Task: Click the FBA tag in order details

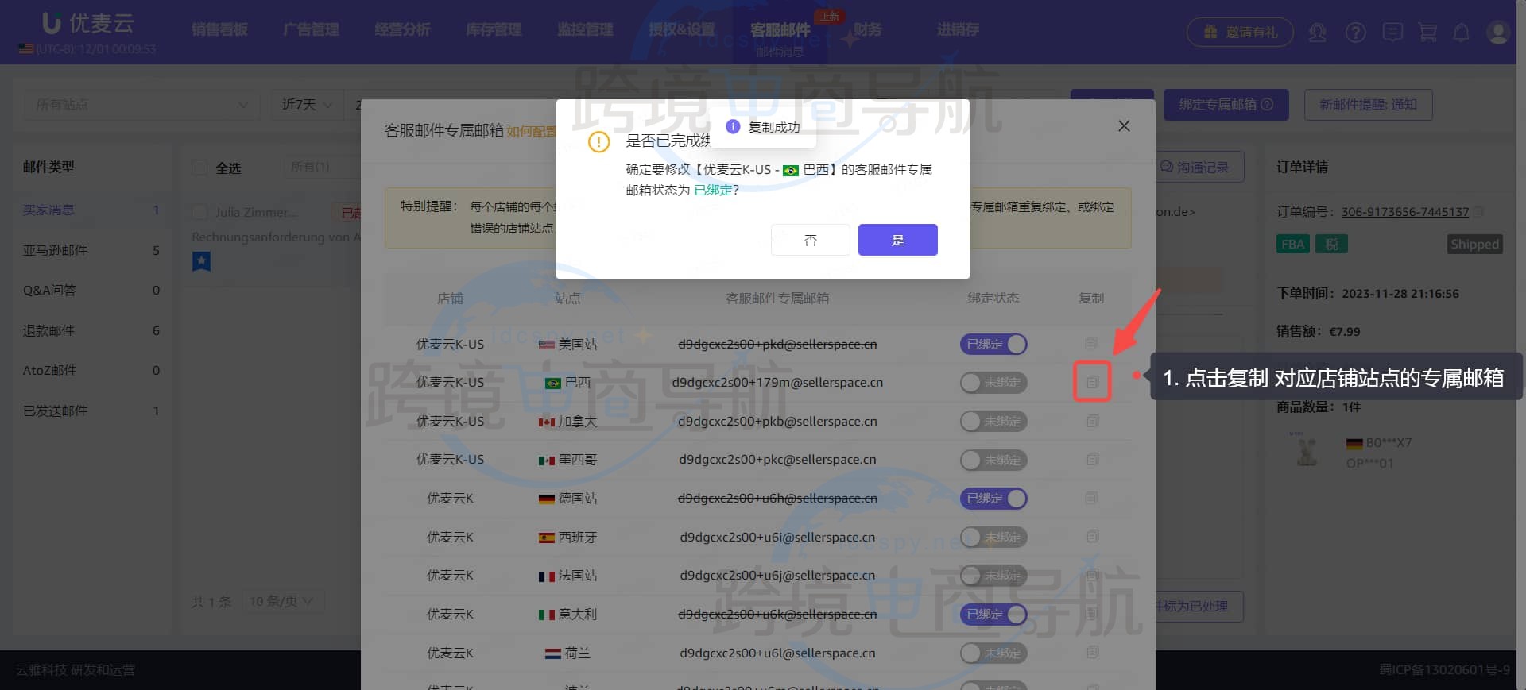Action: pos(1293,244)
